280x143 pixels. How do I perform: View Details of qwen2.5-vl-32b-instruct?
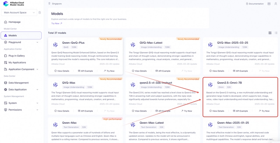(x=139, y=111)
